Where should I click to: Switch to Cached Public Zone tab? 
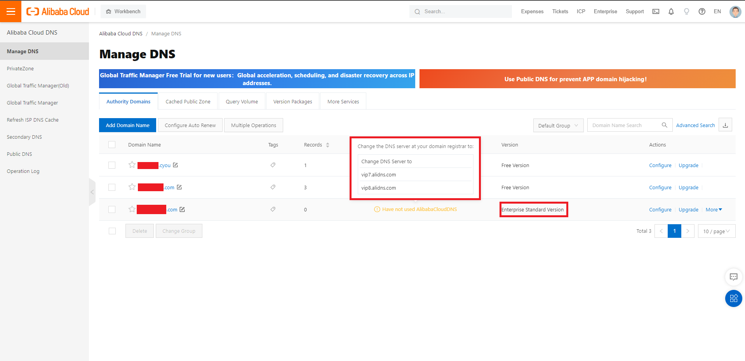point(188,101)
